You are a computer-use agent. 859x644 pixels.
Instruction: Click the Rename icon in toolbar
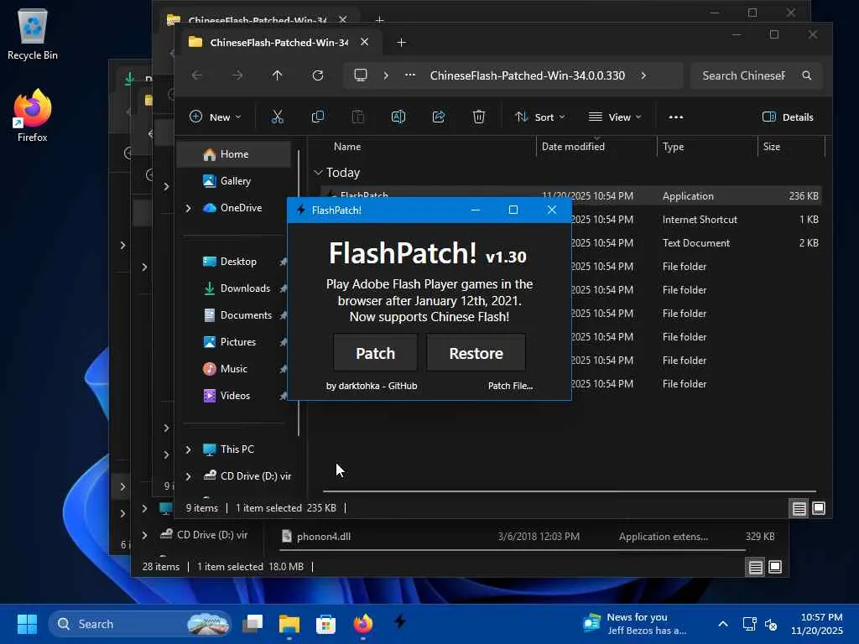pos(398,117)
